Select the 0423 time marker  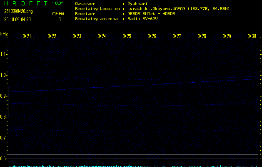[77, 37]
